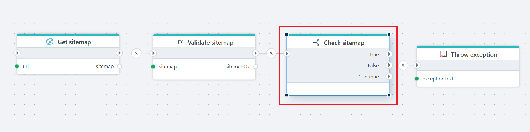Screen dimensions: 530x132
Task: Select the Get sitemap block title
Action: [74, 42]
